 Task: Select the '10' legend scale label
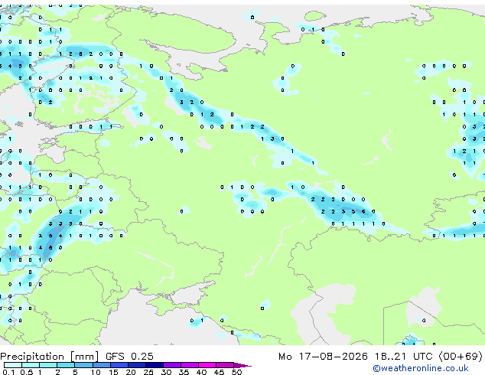(96, 372)
